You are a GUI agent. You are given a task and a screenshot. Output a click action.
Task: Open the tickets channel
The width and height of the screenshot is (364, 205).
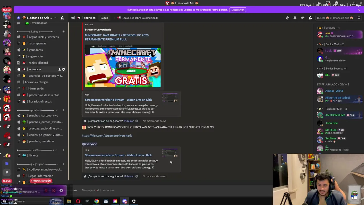tap(41, 155)
